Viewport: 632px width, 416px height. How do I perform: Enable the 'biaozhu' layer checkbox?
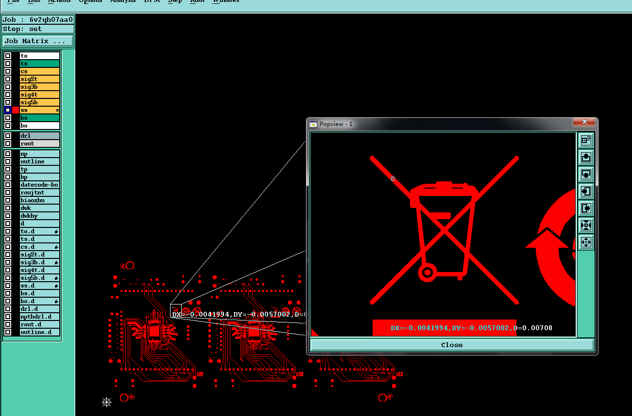click(x=8, y=200)
